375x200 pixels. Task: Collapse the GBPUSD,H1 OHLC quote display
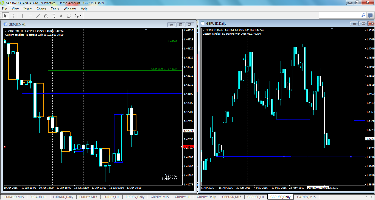[x=6, y=31]
